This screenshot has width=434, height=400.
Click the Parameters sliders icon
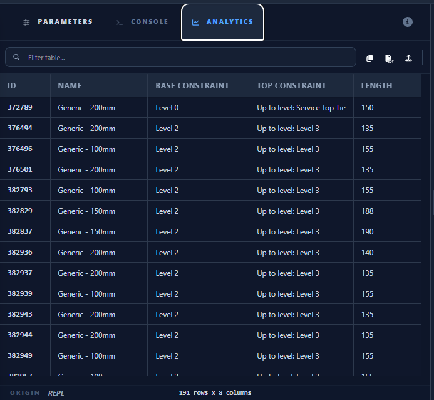pos(26,23)
